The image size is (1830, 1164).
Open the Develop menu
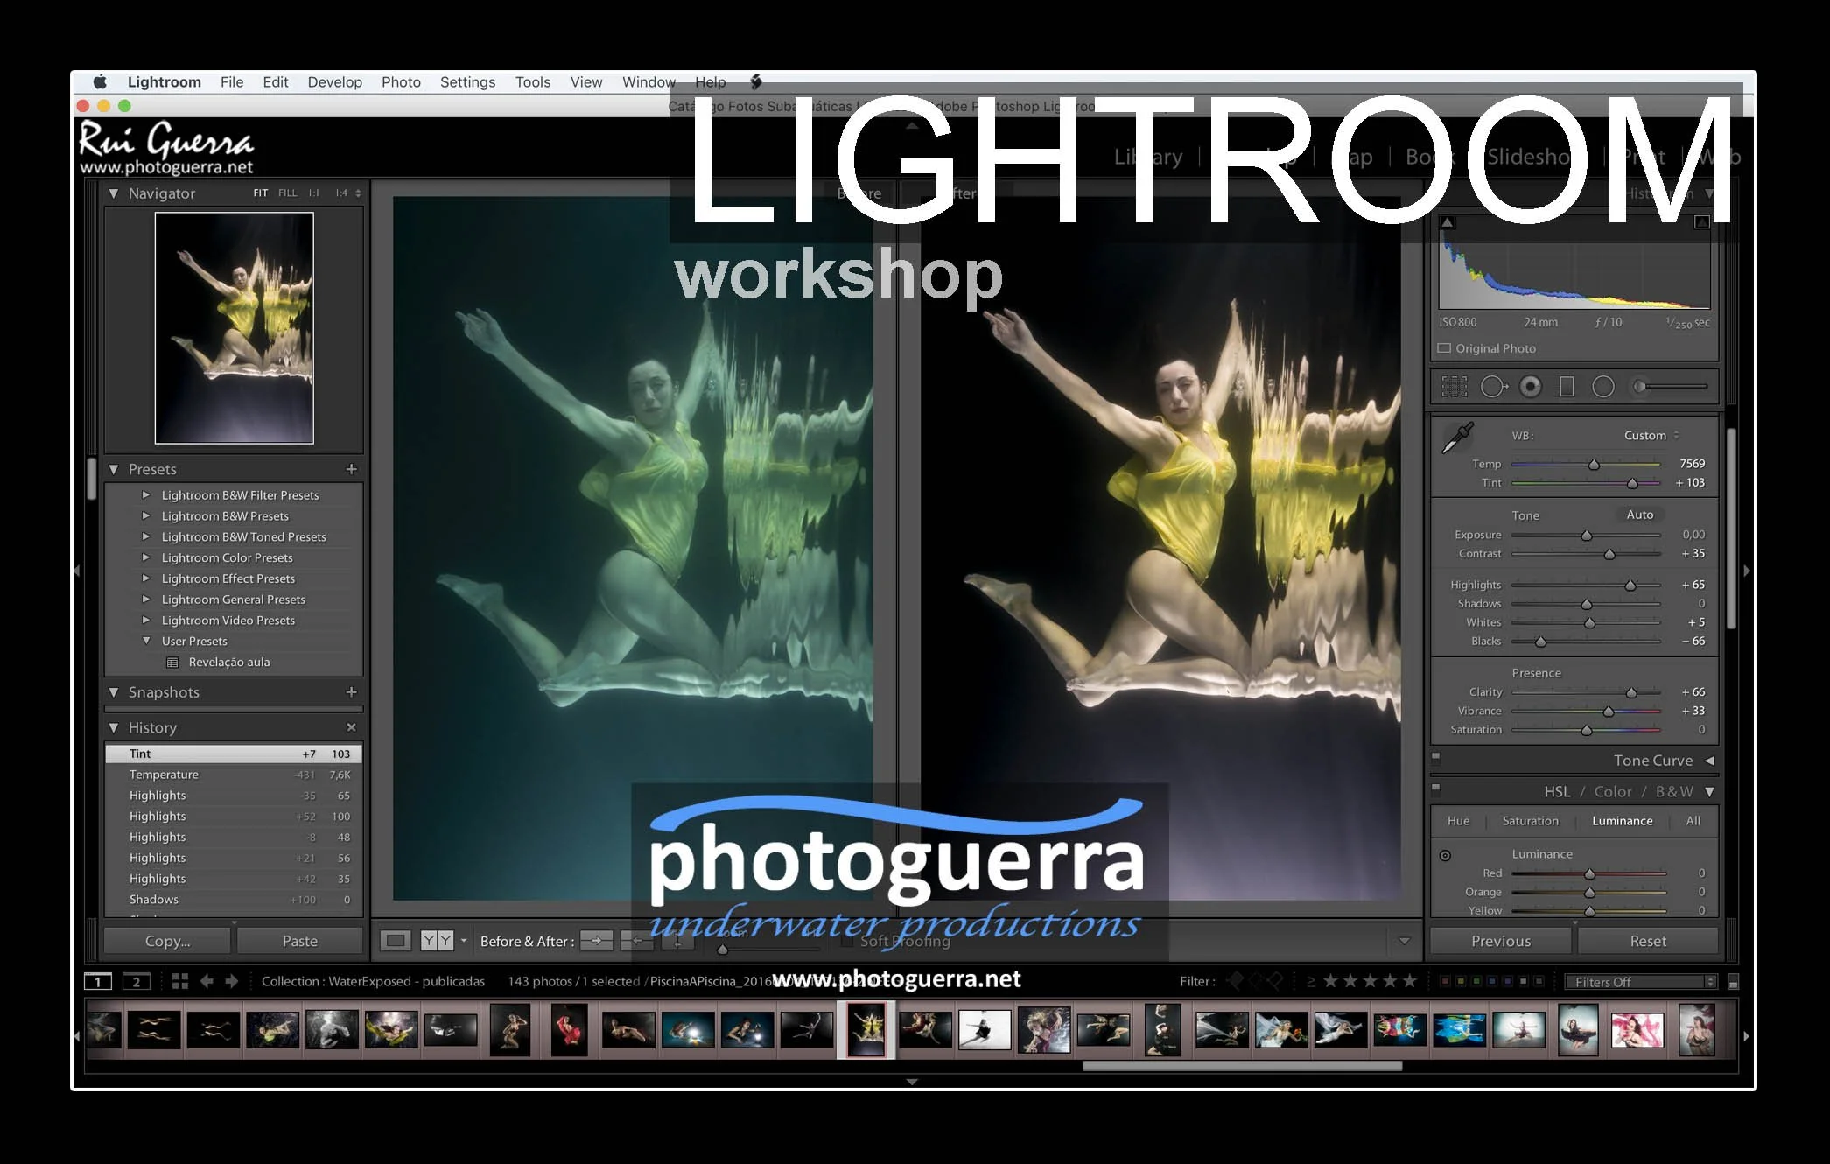[x=334, y=81]
